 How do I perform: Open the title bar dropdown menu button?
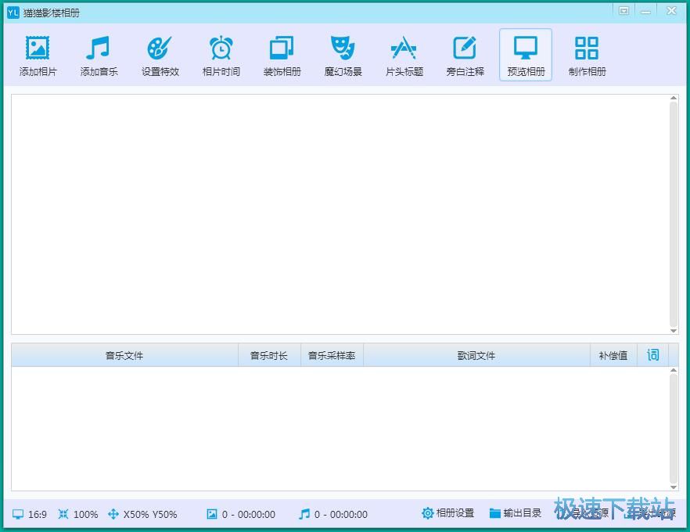pyautogui.click(x=624, y=11)
